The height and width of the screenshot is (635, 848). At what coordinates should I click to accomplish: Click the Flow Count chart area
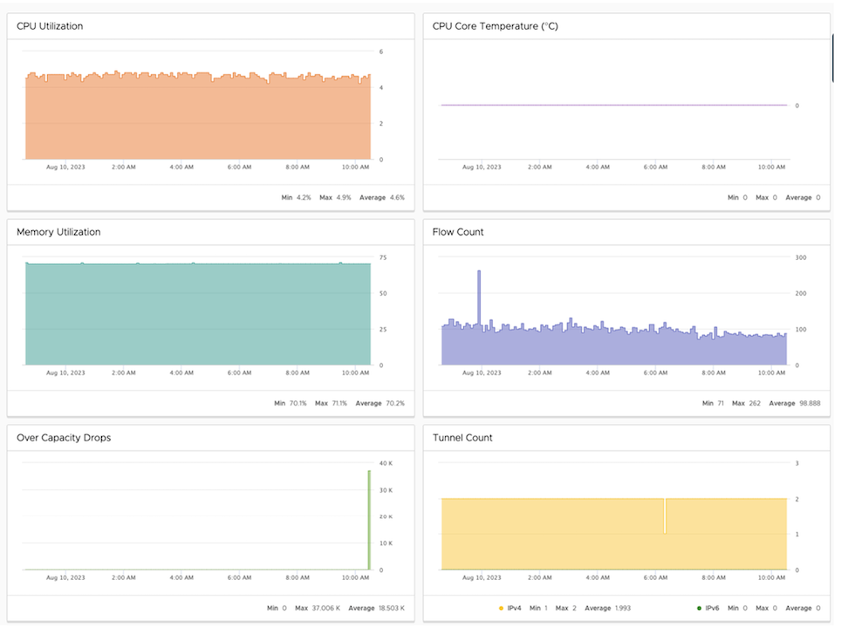pyautogui.click(x=611, y=340)
